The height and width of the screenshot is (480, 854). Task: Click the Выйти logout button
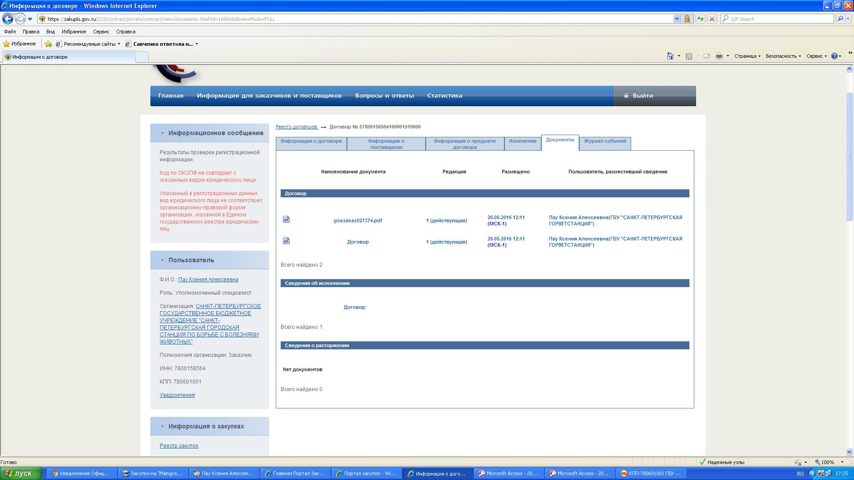(x=643, y=96)
